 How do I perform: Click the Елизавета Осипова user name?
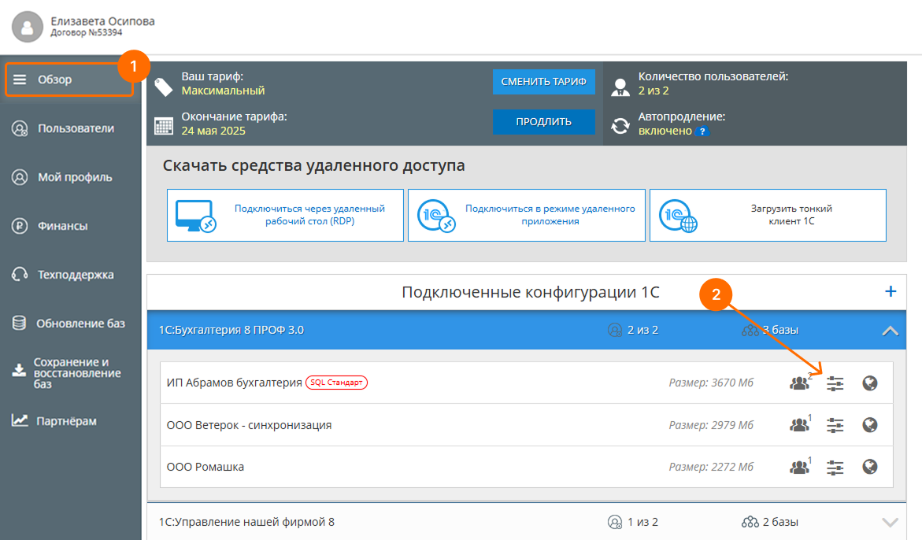[x=102, y=21]
